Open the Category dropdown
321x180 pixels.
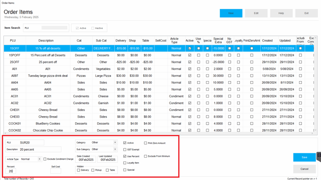point(115,142)
